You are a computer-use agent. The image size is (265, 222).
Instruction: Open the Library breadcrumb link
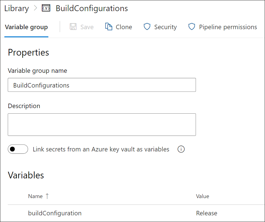[17, 8]
